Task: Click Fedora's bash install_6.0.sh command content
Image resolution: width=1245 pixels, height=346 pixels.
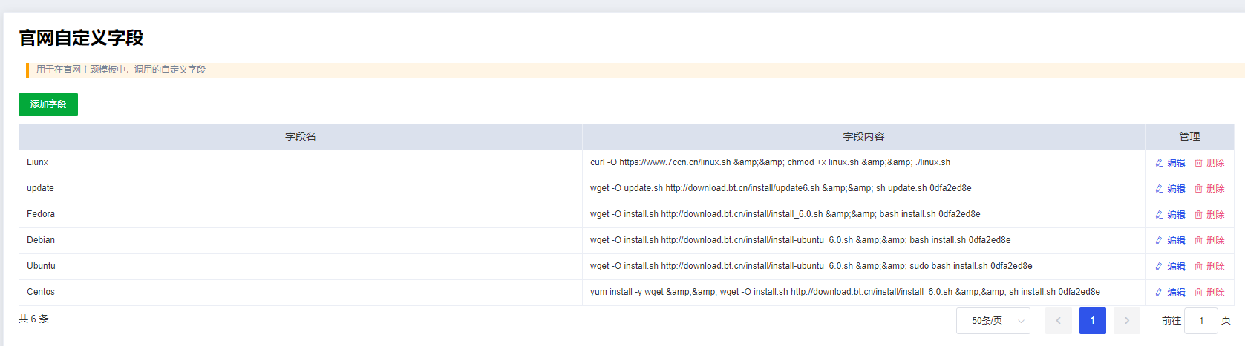Action: tap(785, 214)
